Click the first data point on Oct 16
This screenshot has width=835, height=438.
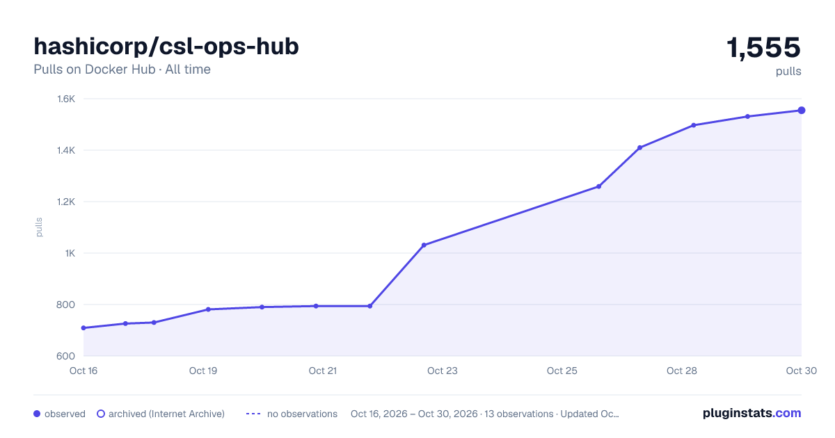pyautogui.click(x=83, y=327)
